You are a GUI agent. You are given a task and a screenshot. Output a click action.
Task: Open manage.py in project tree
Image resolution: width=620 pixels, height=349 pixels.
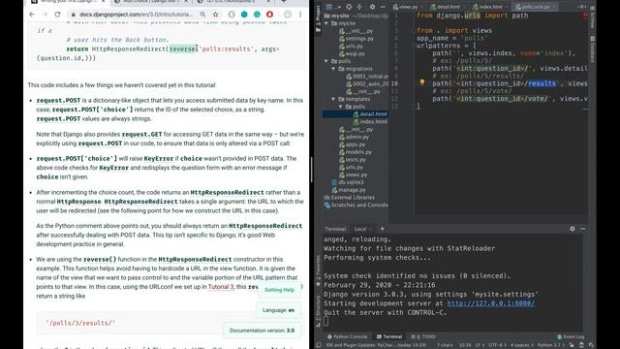click(349, 190)
